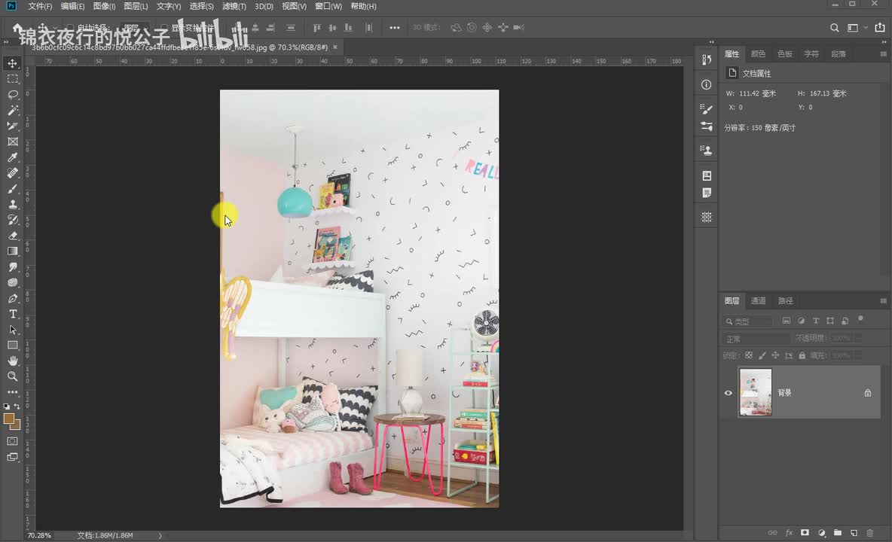Switch to the 路径 tab

pos(786,300)
